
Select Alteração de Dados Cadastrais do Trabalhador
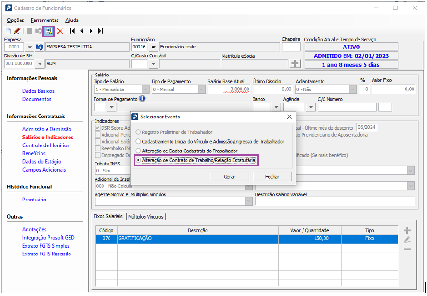138,151
